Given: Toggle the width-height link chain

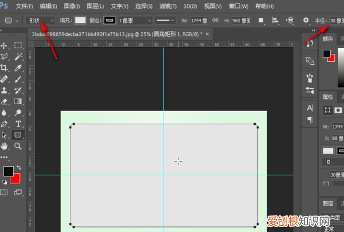Looking at the screenshot, I should 216,20.
